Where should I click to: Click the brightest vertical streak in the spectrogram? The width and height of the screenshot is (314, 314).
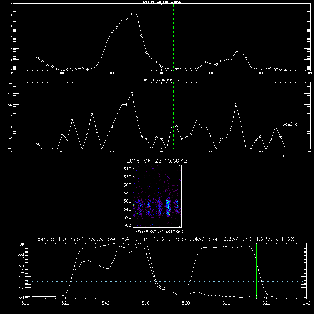point(168,207)
